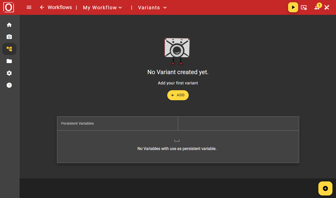Screen dimensions: 336x198
Task: Expand the Variants dropdown
Action: [152, 8]
